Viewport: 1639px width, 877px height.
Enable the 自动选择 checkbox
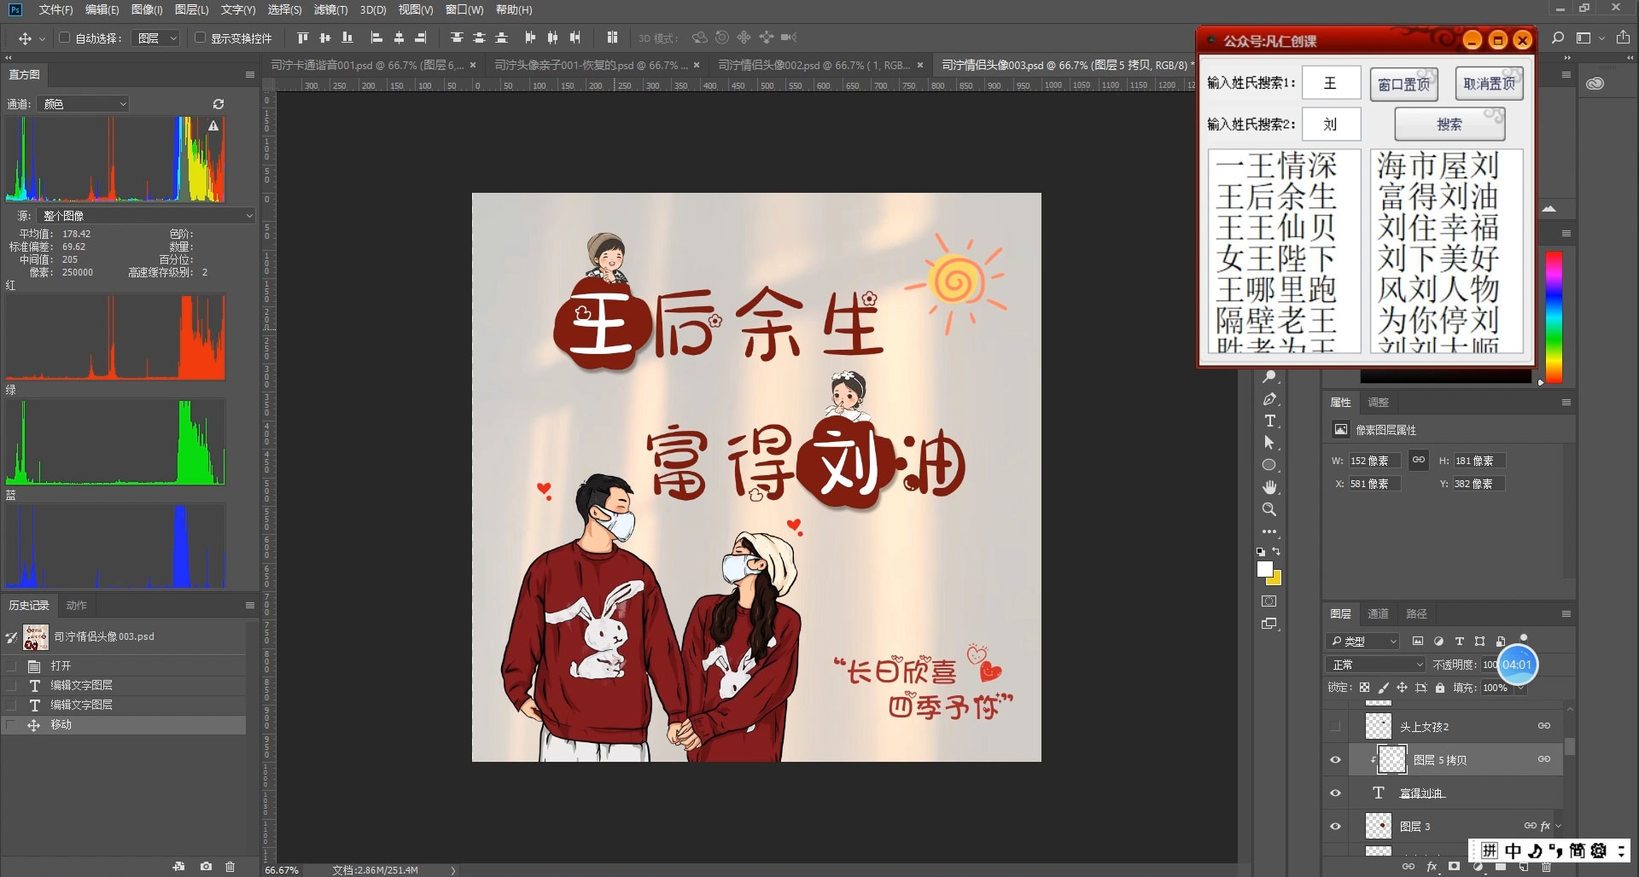point(64,38)
